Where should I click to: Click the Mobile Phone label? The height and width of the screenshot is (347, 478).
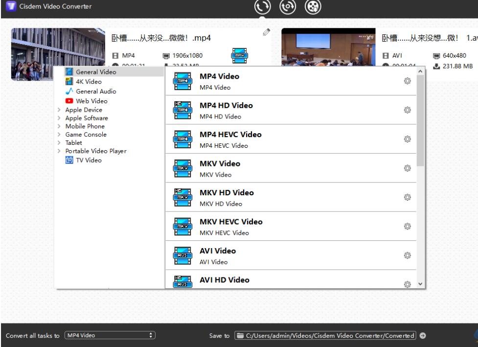85,126
